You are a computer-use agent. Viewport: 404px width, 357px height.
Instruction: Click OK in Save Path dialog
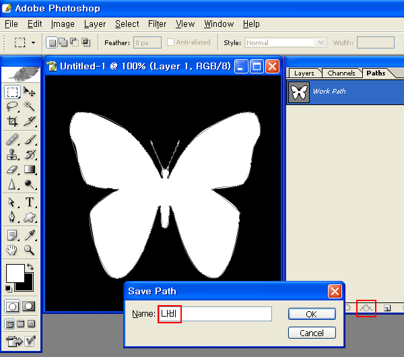coord(312,314)
